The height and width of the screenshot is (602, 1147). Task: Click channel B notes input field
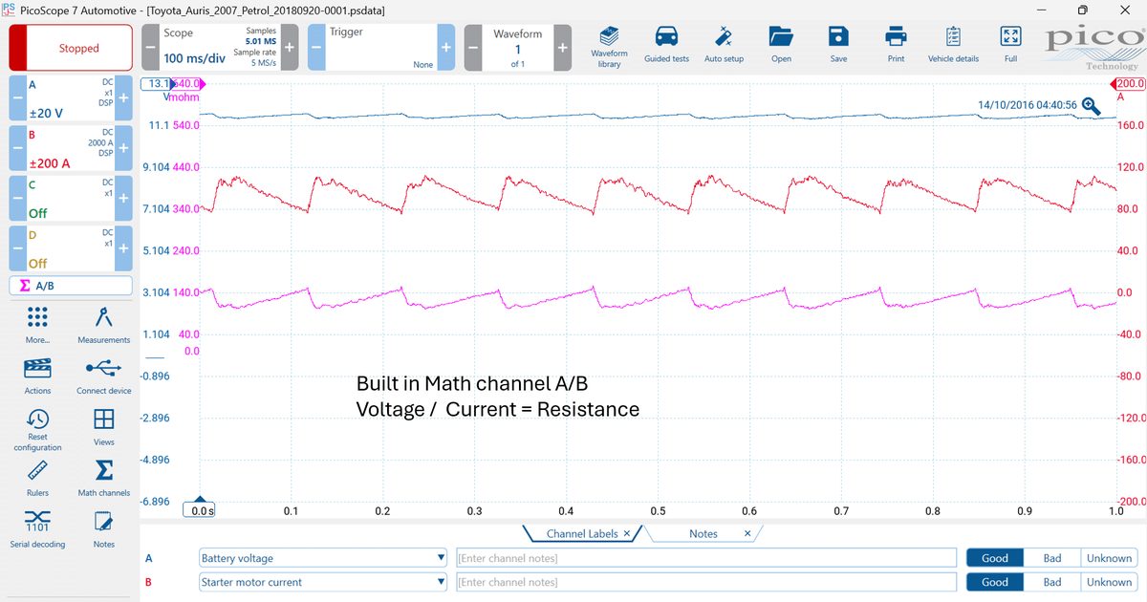(705, 582)
